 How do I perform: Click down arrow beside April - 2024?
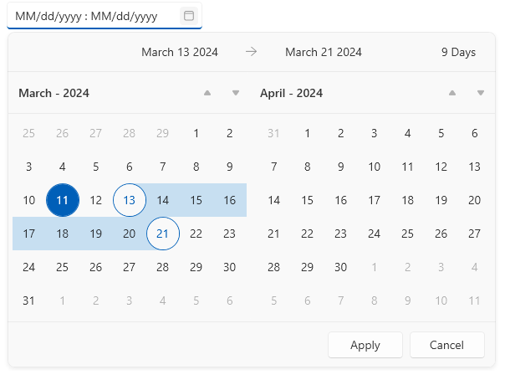(x=481, y=93)
